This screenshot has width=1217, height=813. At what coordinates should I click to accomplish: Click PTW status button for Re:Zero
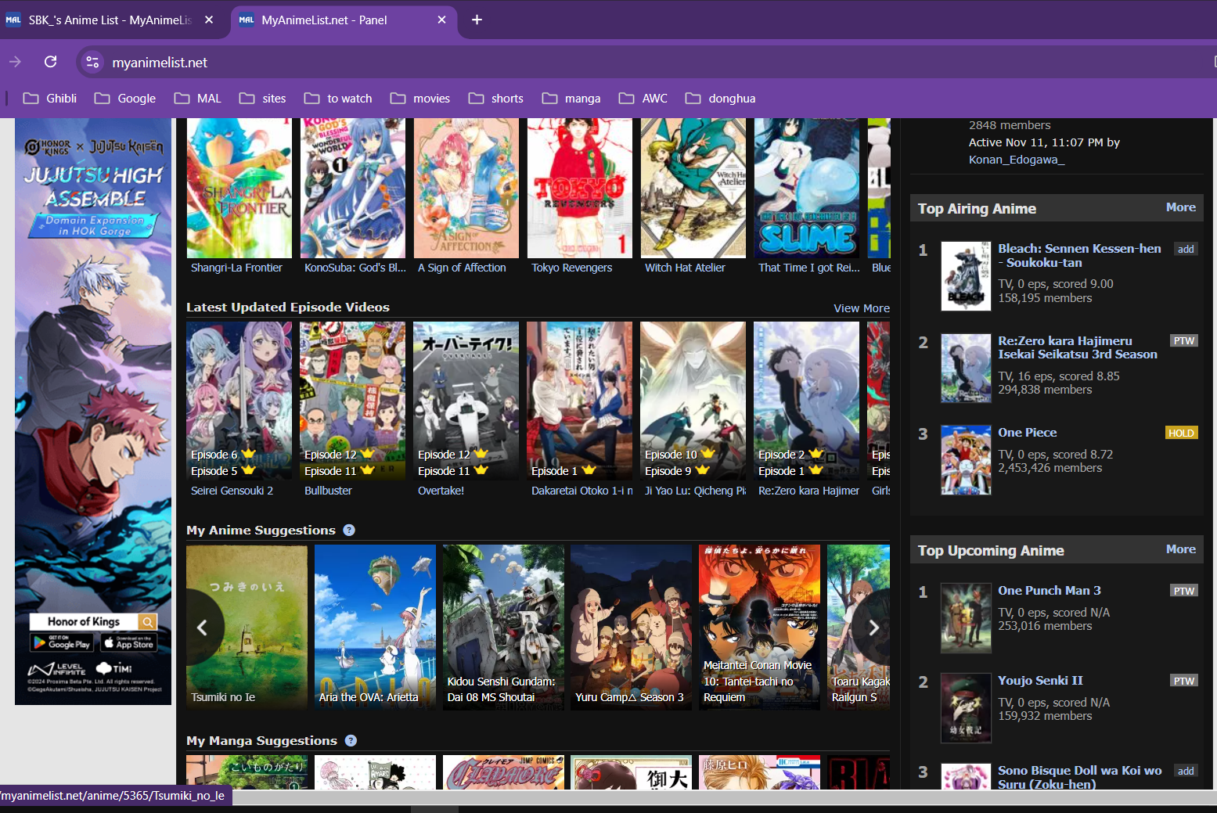[1184, 340]
